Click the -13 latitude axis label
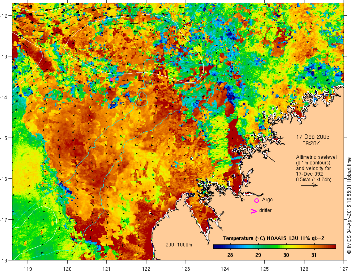This screenshot has width=352, height=272. [x=4, y=56]
